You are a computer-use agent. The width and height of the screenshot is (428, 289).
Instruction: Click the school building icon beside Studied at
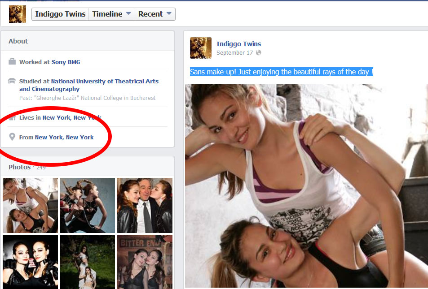pos(12,82)
